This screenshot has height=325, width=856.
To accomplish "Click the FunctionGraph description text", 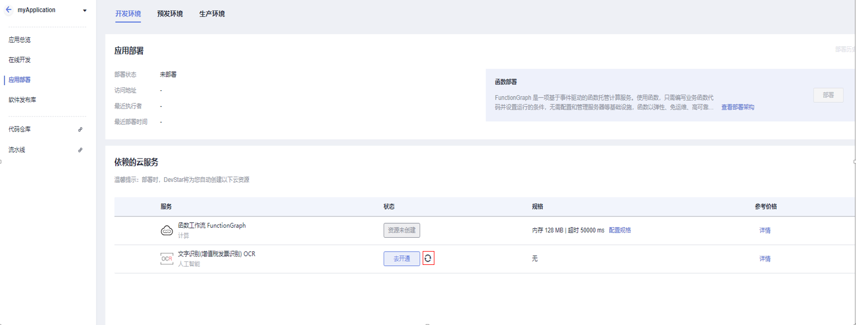I will (605, 102).
